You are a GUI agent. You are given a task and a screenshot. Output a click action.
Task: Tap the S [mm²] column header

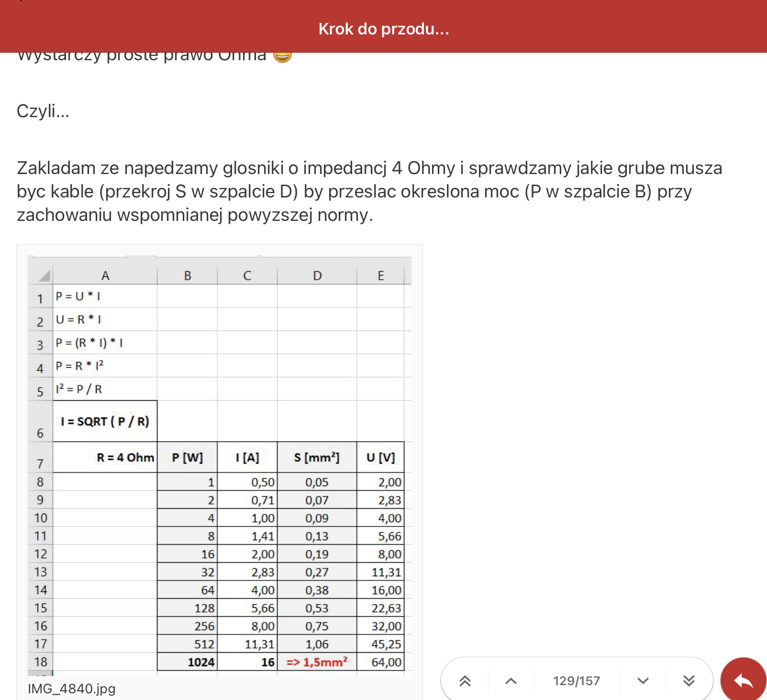(x=317, y=457)
